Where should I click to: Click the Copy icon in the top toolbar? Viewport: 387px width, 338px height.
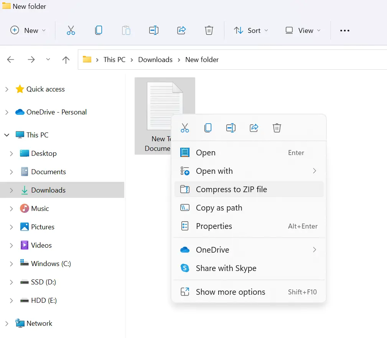[x=99, y=31]
